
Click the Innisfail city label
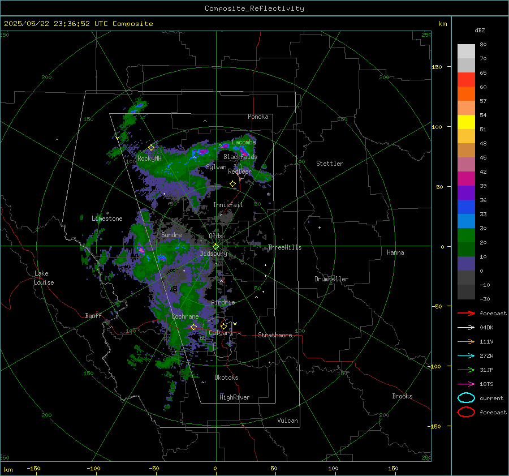[x=228, y=205]
